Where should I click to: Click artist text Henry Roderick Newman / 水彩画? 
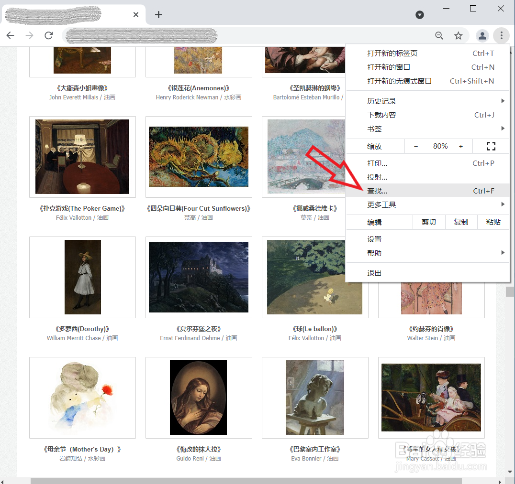click(198, 97)
